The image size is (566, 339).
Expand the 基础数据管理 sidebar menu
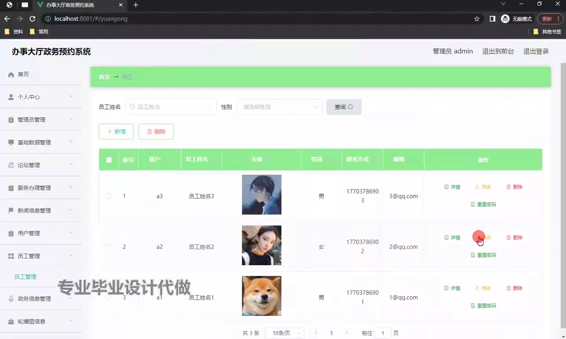tap(41, 142)
